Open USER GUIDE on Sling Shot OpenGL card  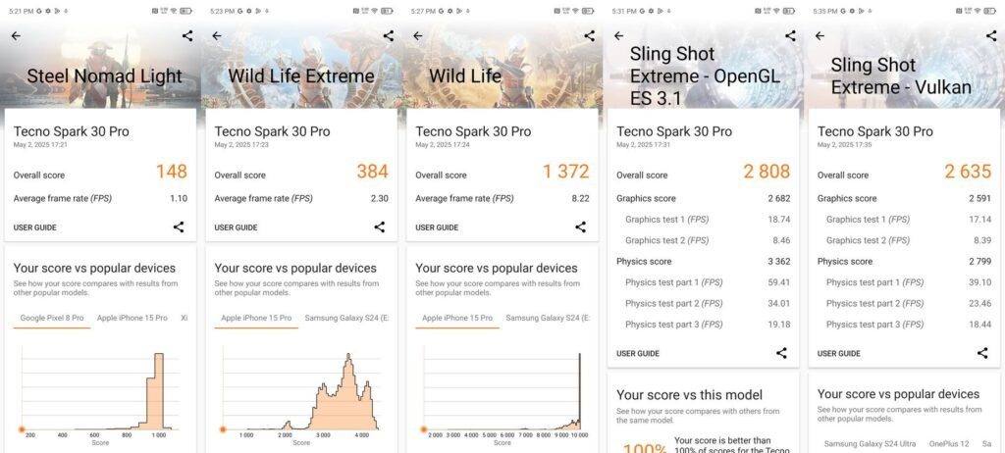coord(638,354)
